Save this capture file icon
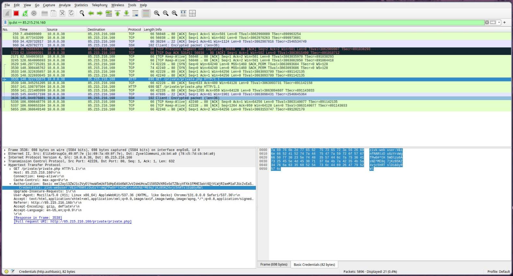The image size is (513, 276). coord(54,13)
